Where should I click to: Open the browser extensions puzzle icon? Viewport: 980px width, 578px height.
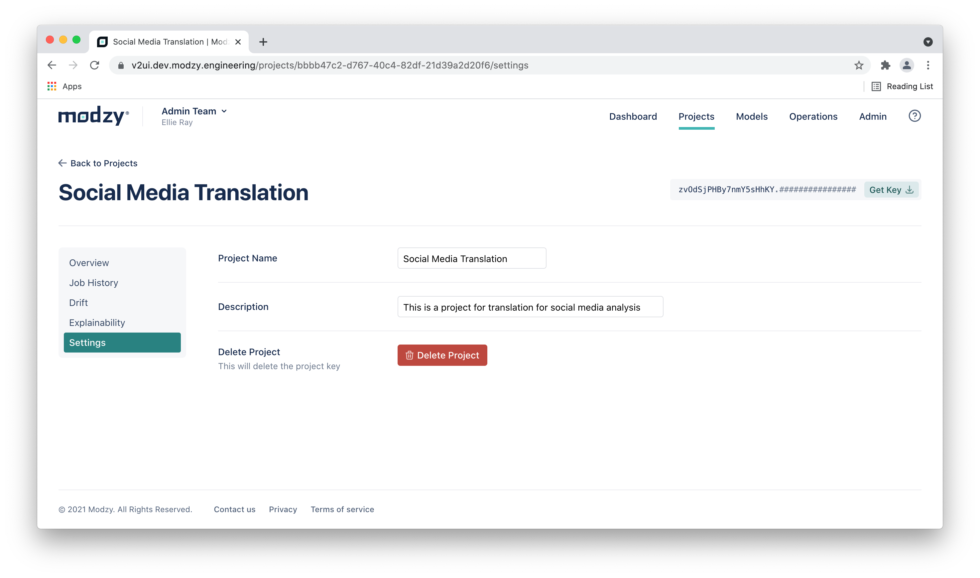(x=885, y=66)
